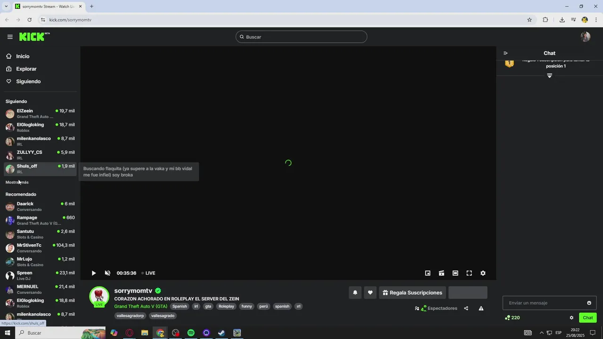Open browser extensions puzzle icon
This screenshot has height=339, width=603.
tap(546, 20)
